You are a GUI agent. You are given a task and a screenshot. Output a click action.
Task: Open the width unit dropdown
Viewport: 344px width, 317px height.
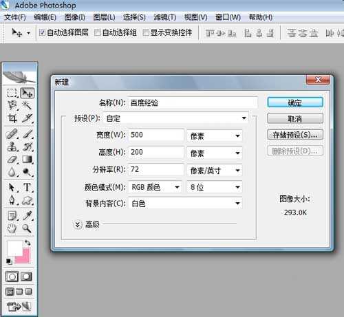pos(215,135)
